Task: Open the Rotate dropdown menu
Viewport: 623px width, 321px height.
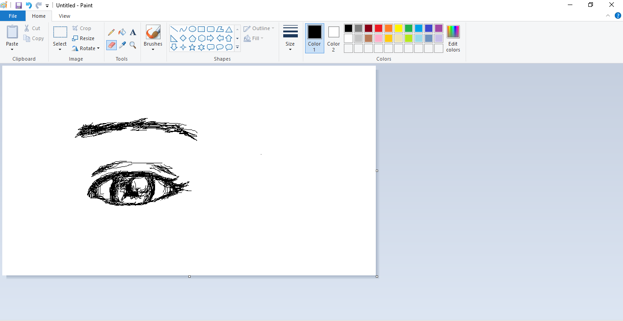Action: (x=86, y=48)
